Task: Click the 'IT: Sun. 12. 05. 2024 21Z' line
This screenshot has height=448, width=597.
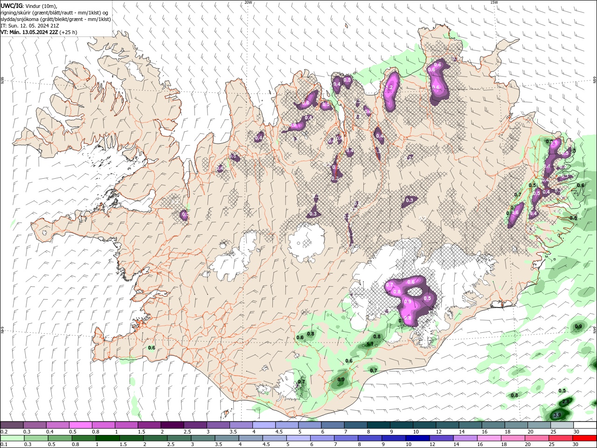Action: pyautogui.click(x=30, y=26)
